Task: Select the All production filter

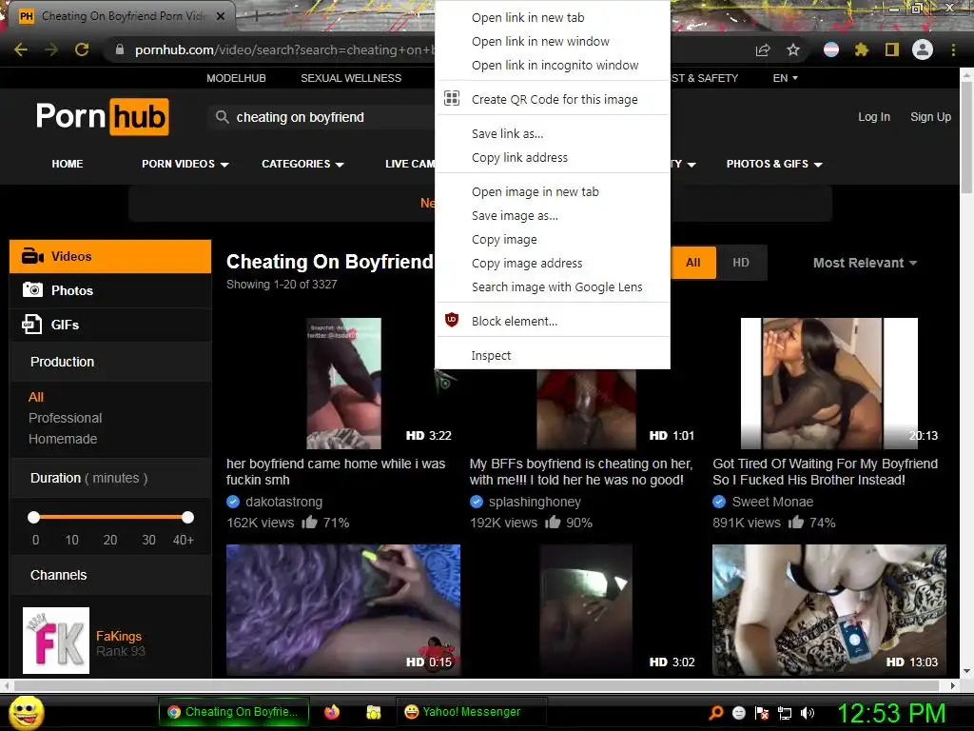Action: (x=36, y=397)
